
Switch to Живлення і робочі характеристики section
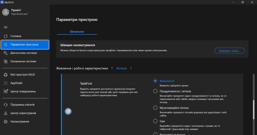point(82,68)
